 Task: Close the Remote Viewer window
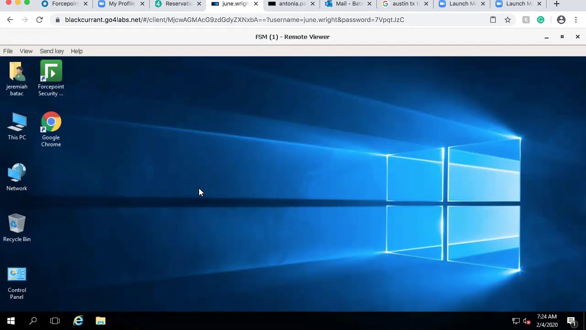click(x=578, y=37)
